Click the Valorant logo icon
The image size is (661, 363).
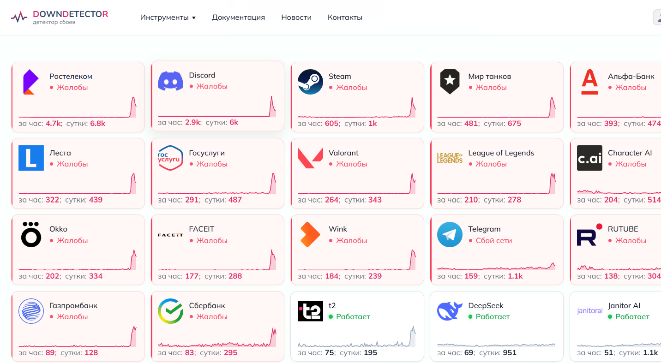click(310, 158)
